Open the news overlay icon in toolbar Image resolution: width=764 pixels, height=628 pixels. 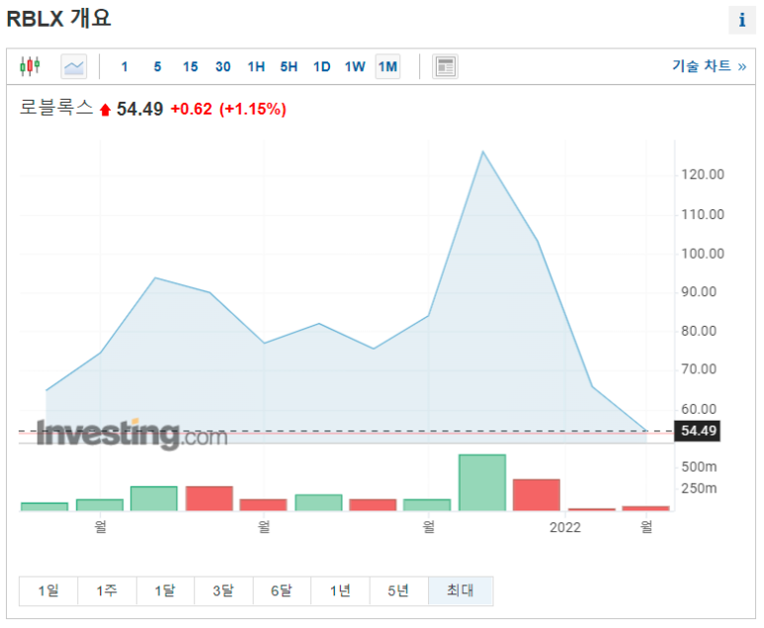coord(445,66)
